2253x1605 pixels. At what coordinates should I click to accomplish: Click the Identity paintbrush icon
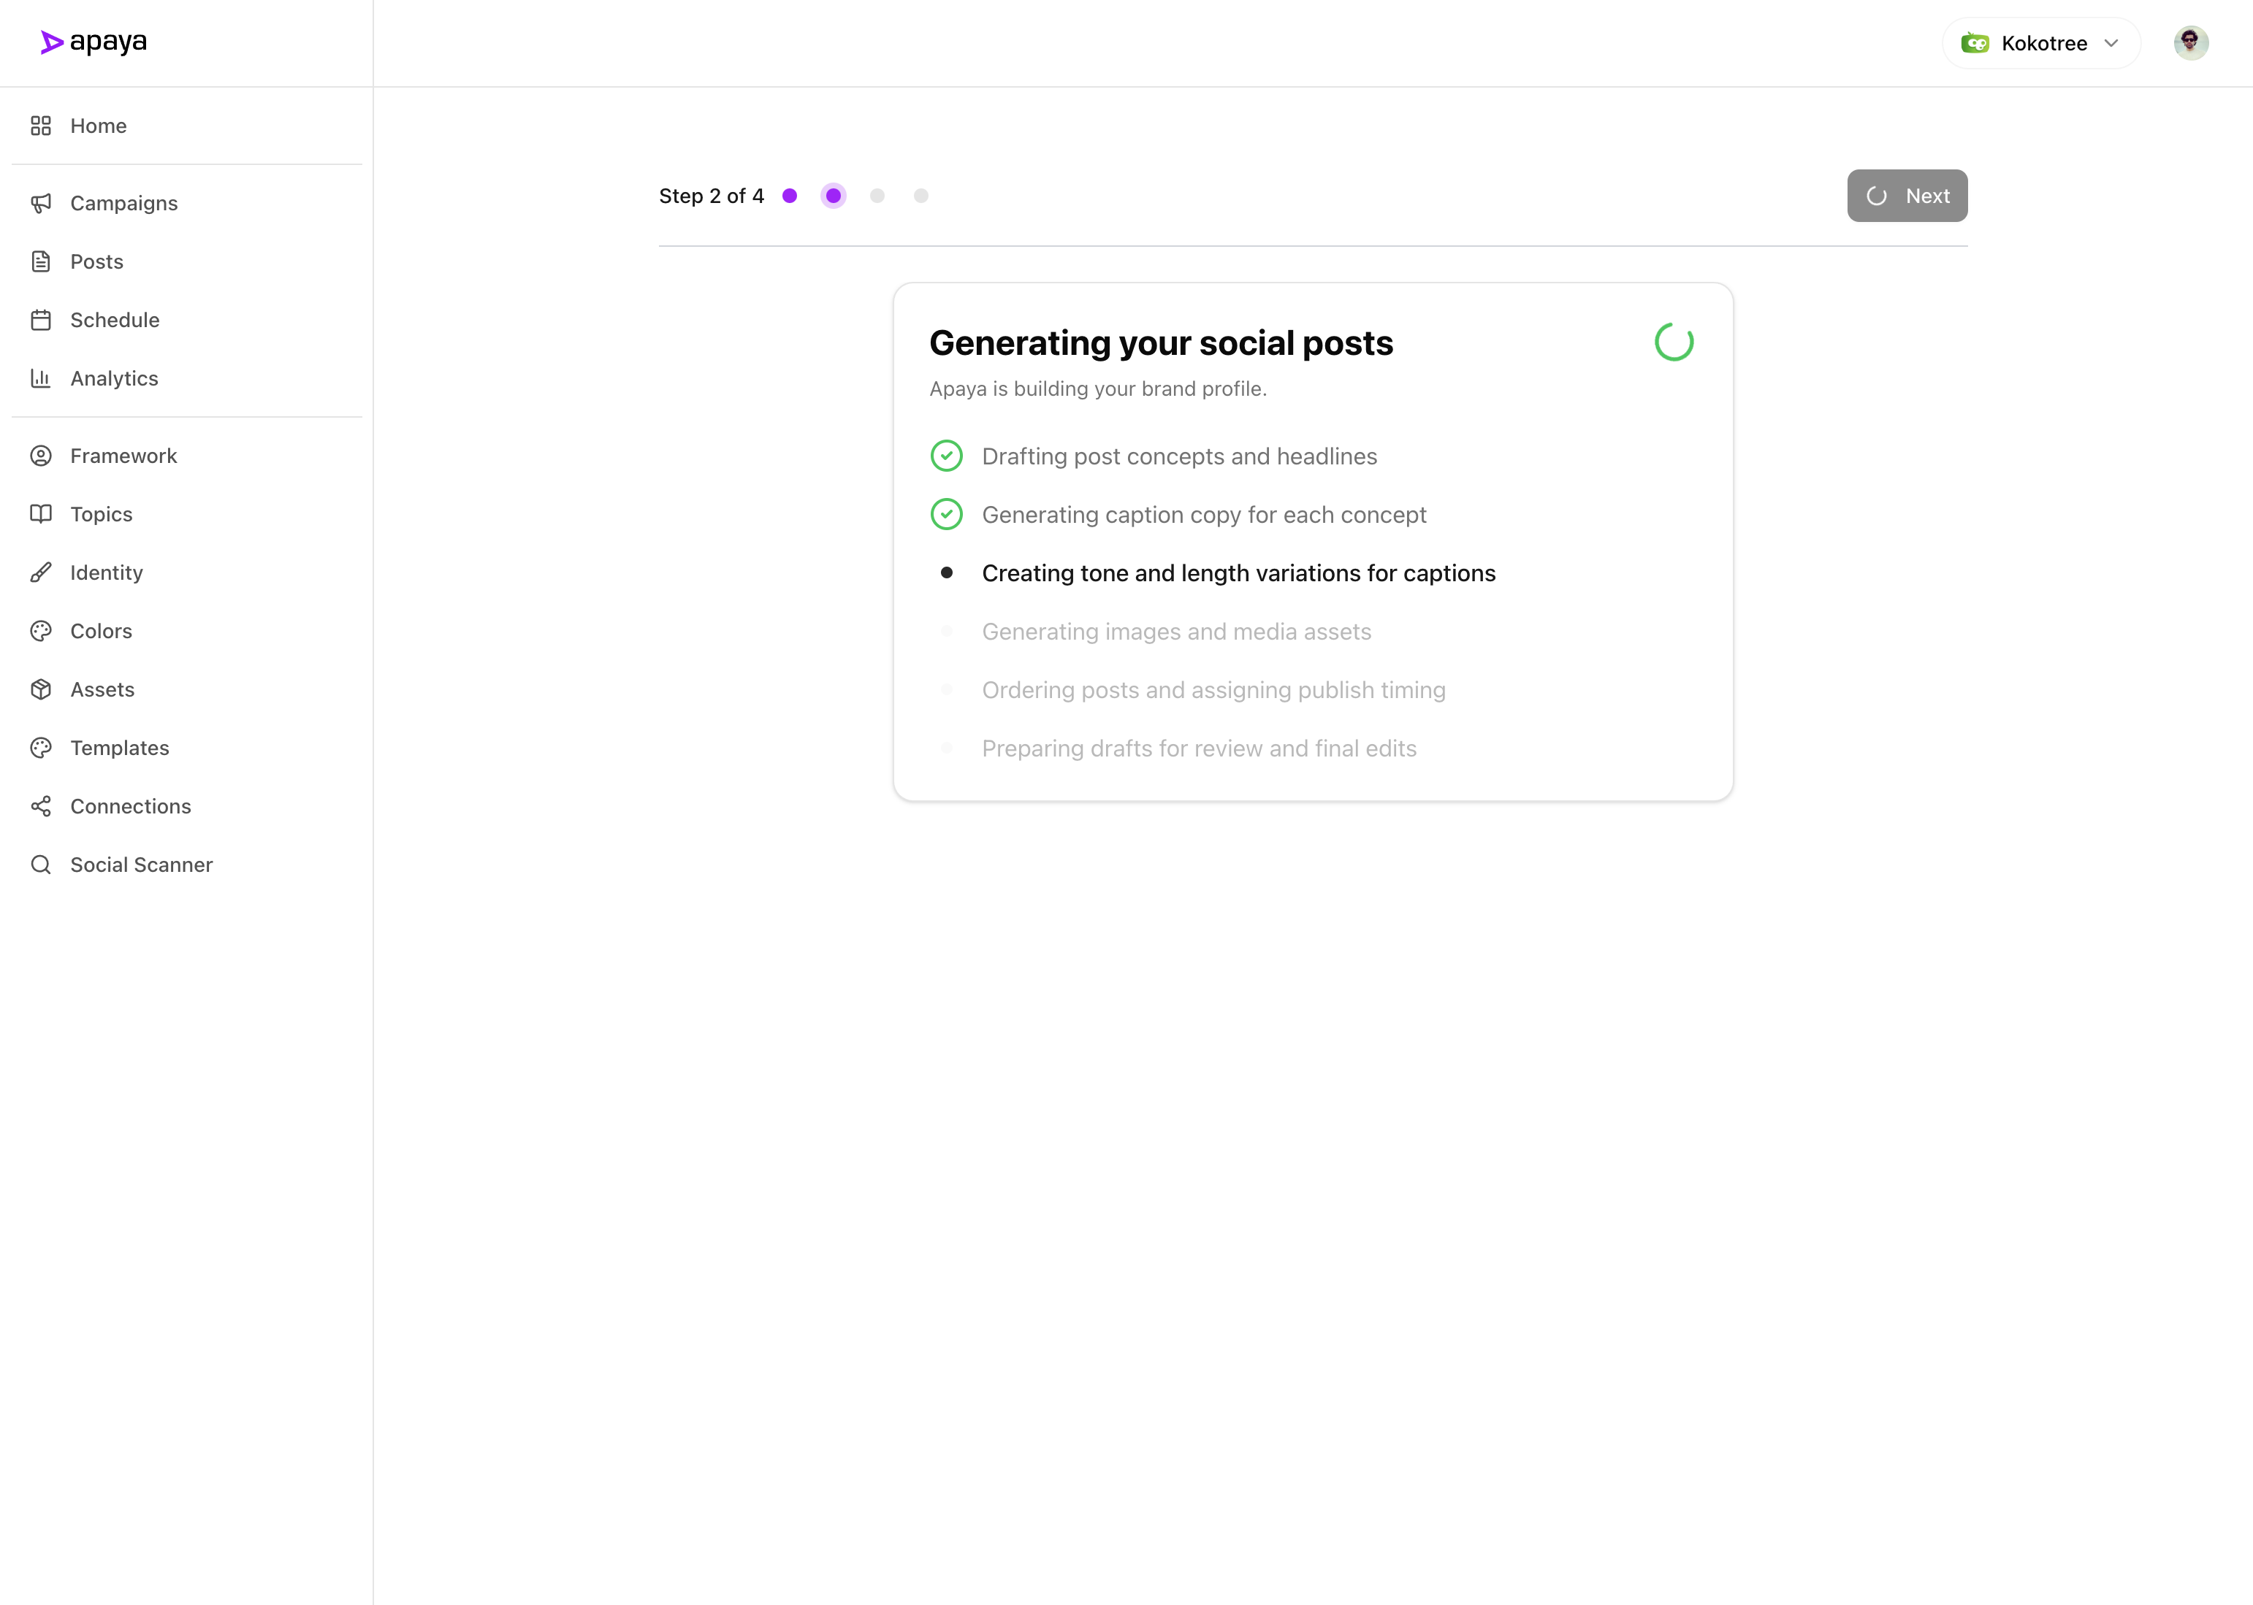[x=40, y=573]
